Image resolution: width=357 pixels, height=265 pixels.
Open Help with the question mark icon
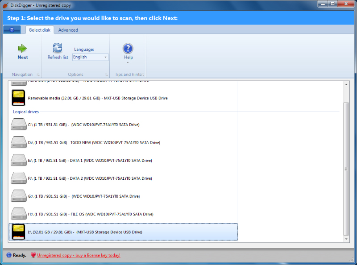(128, 48)
